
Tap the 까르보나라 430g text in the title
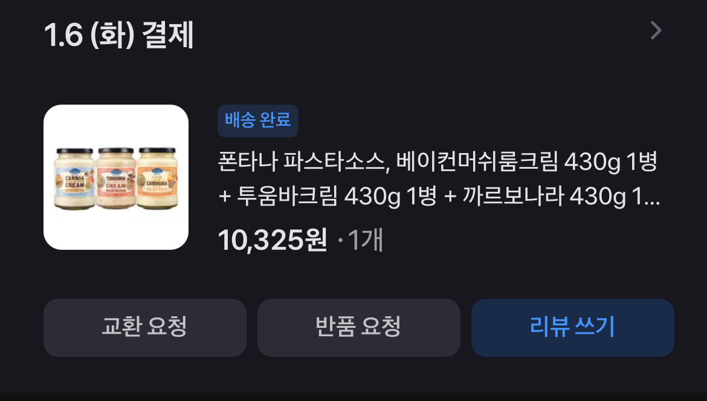click(544, 196)
